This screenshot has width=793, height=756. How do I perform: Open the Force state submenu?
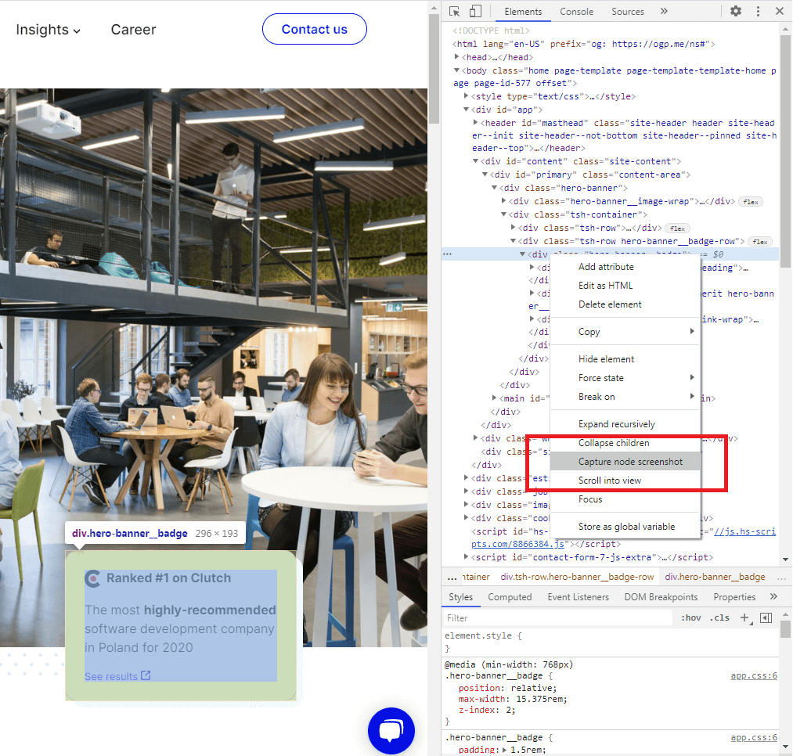[x=625, y=378]
